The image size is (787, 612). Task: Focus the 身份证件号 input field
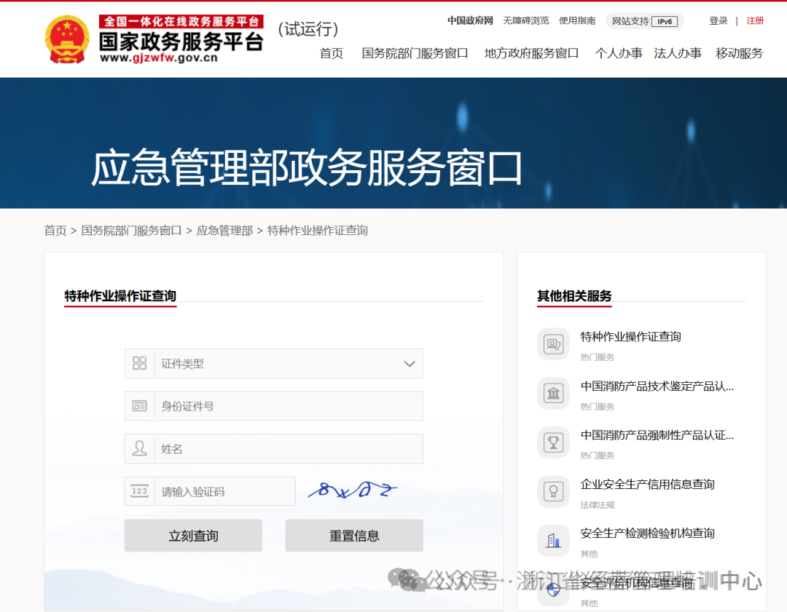[273, 406]
